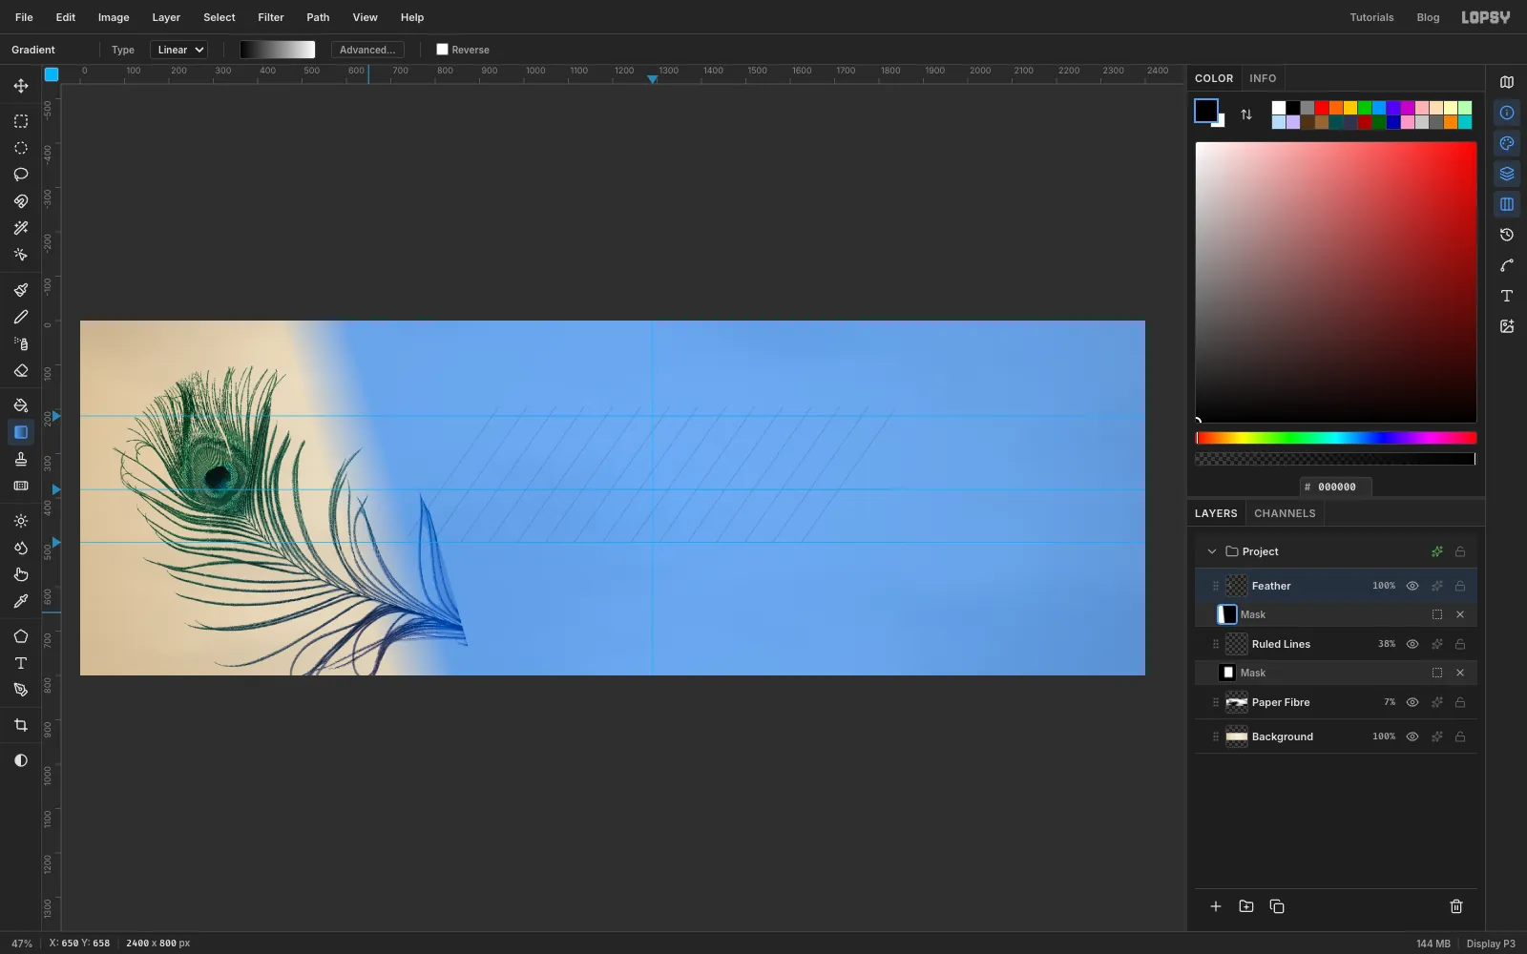Screen dimensions: 1527x954
Task: Select the Eraser tool
Action: coord(21,370)
